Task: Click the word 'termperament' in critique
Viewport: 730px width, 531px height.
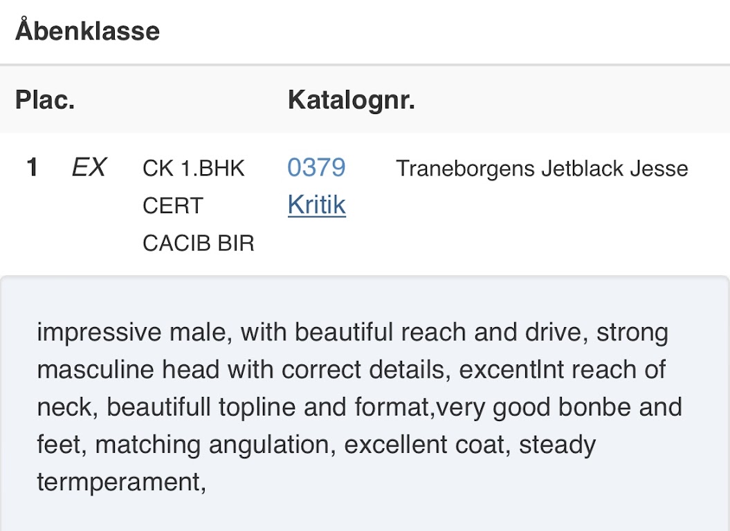Action: [122, 482]
